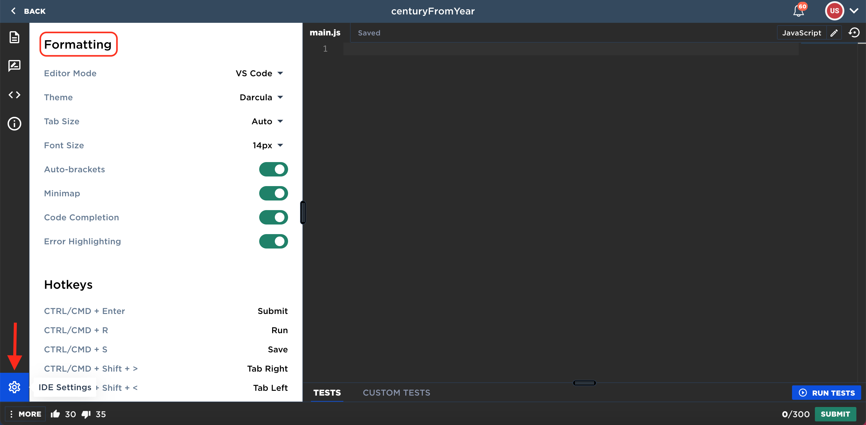Image resolution: width=866 pixels, height=425 pixels.
Task: Click the info circle sidebar icon
Action: point(14,123)
